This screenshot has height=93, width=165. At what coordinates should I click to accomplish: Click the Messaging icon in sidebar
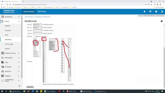(3, 58)
